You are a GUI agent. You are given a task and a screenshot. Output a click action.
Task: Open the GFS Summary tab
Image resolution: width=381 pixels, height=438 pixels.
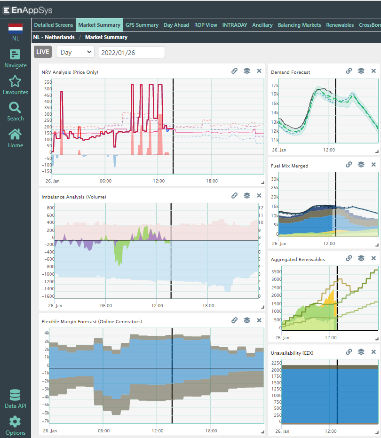coord(142,25)
